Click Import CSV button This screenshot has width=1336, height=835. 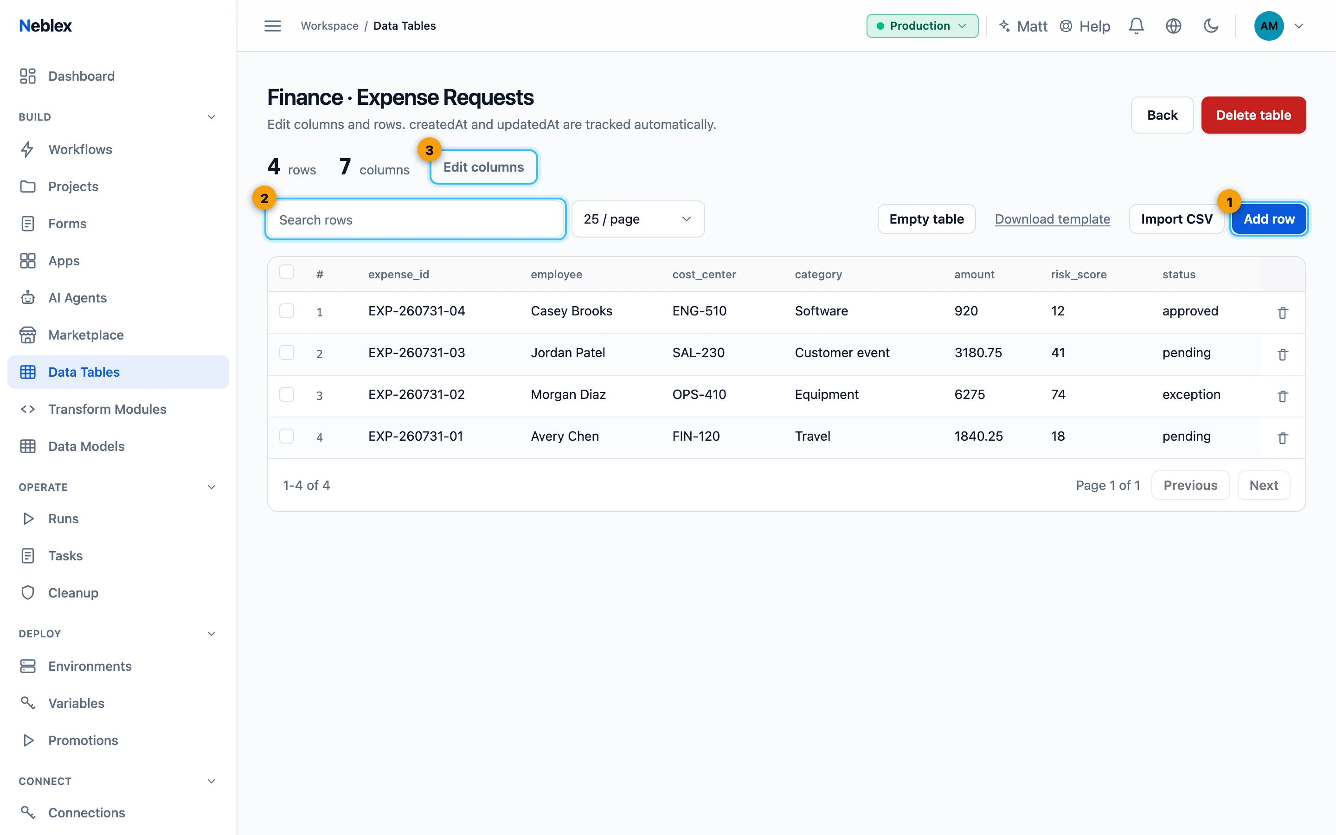point(1176,219)
